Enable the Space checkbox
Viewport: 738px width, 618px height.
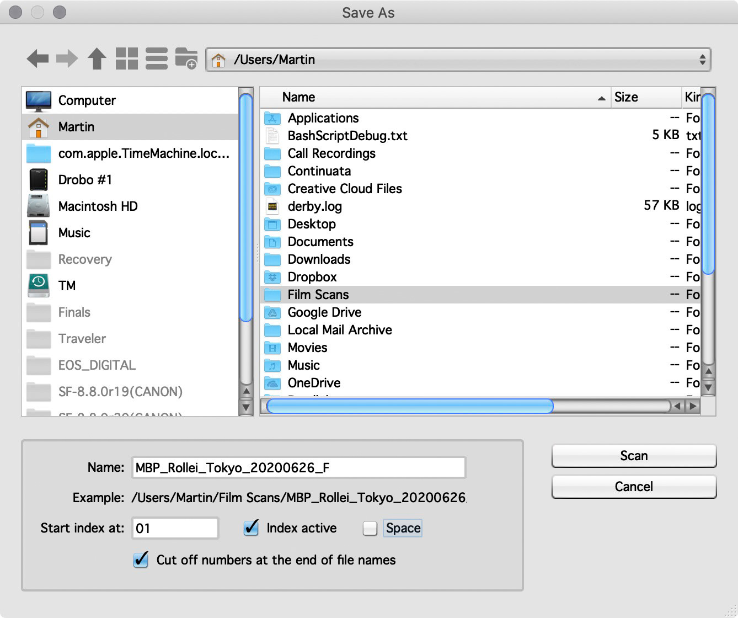(370, 529)
